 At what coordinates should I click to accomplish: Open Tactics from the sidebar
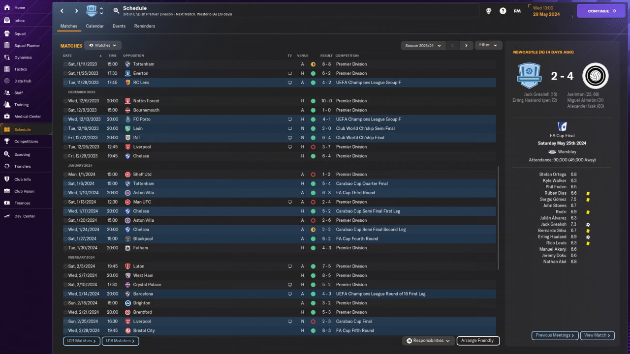(x=7, y=69)
